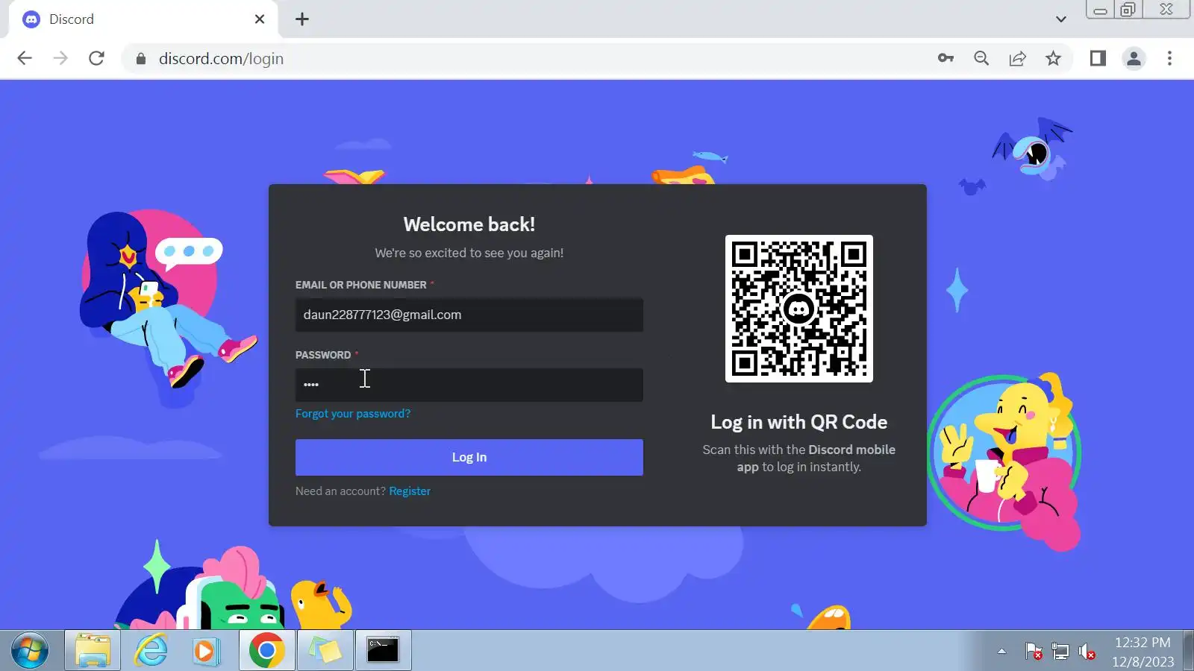Open a new tab with the plus button
The width and height of the screenshot is (1194, 671).
302,19
